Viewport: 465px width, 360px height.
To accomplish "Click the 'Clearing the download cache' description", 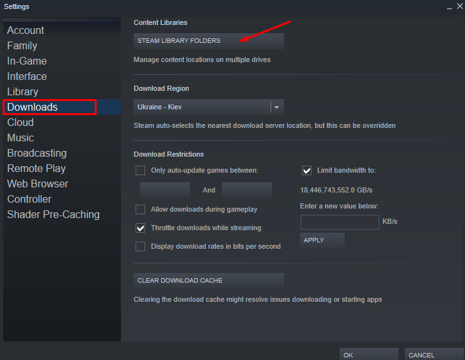I will point(258,299).
